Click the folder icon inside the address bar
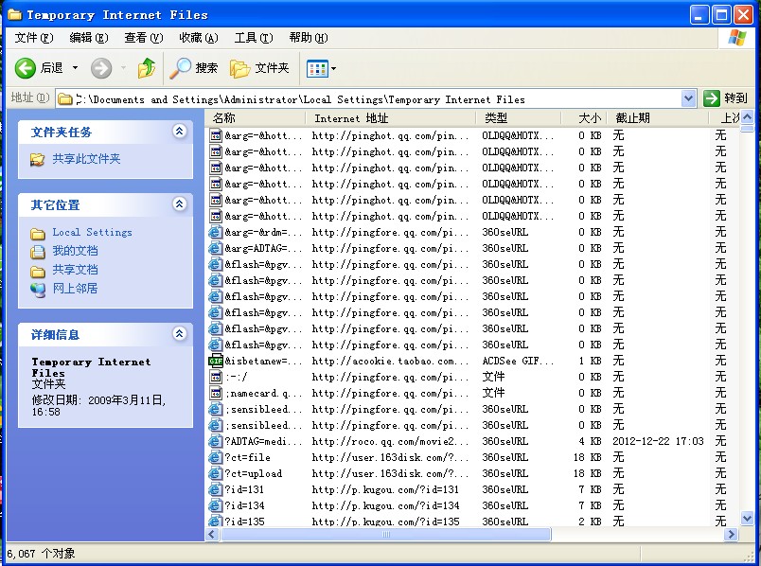Screen dimensions: 761x566 point(65,99)
